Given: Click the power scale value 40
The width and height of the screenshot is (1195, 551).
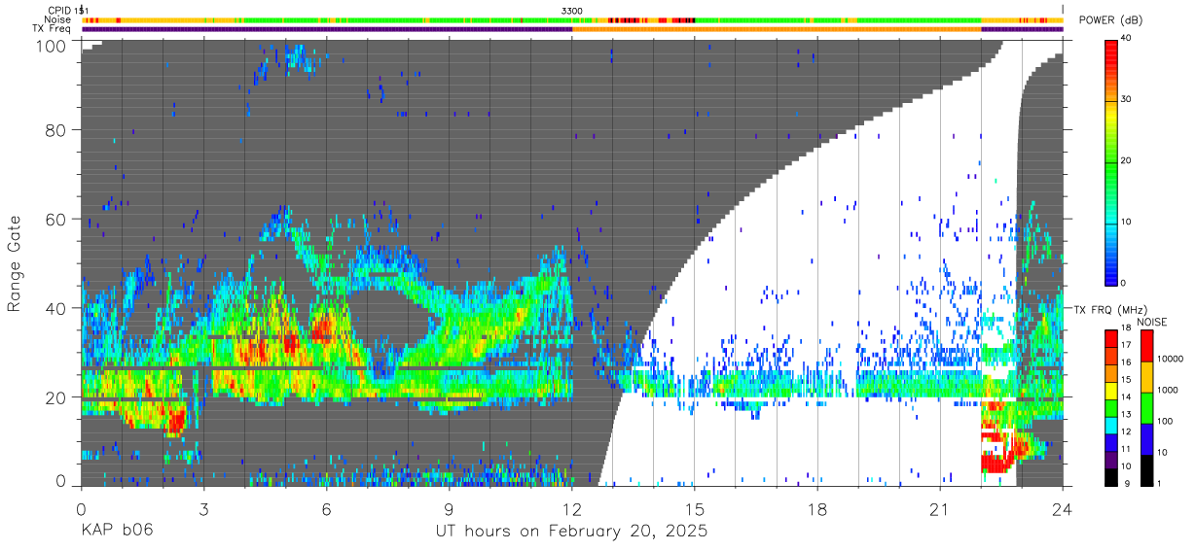Looking at the screenshot, I should (1125, 39).
